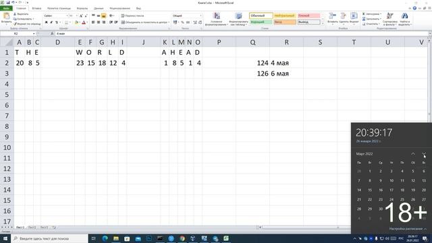
Task: Click the blue Help question mark icon
Action: (414, 8)
